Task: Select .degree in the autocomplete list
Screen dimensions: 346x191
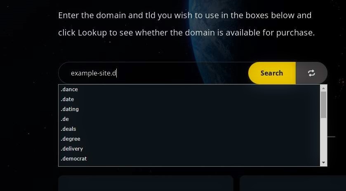Action: point(189,139)
